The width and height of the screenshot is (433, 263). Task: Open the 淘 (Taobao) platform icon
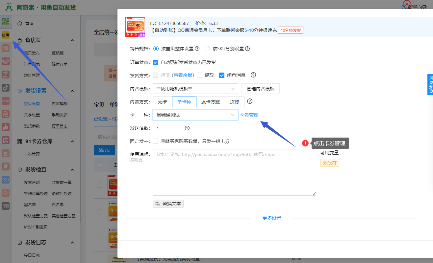pos(6,48)
